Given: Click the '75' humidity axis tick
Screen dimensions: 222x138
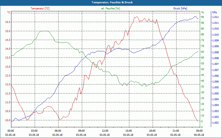Looking at the screenshot, I should [x=203, y=40].
